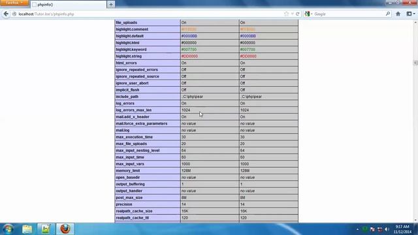Click the mail.add_x_header directive name
The height and width of the screenshot is (235, 418).
point(133,117)
